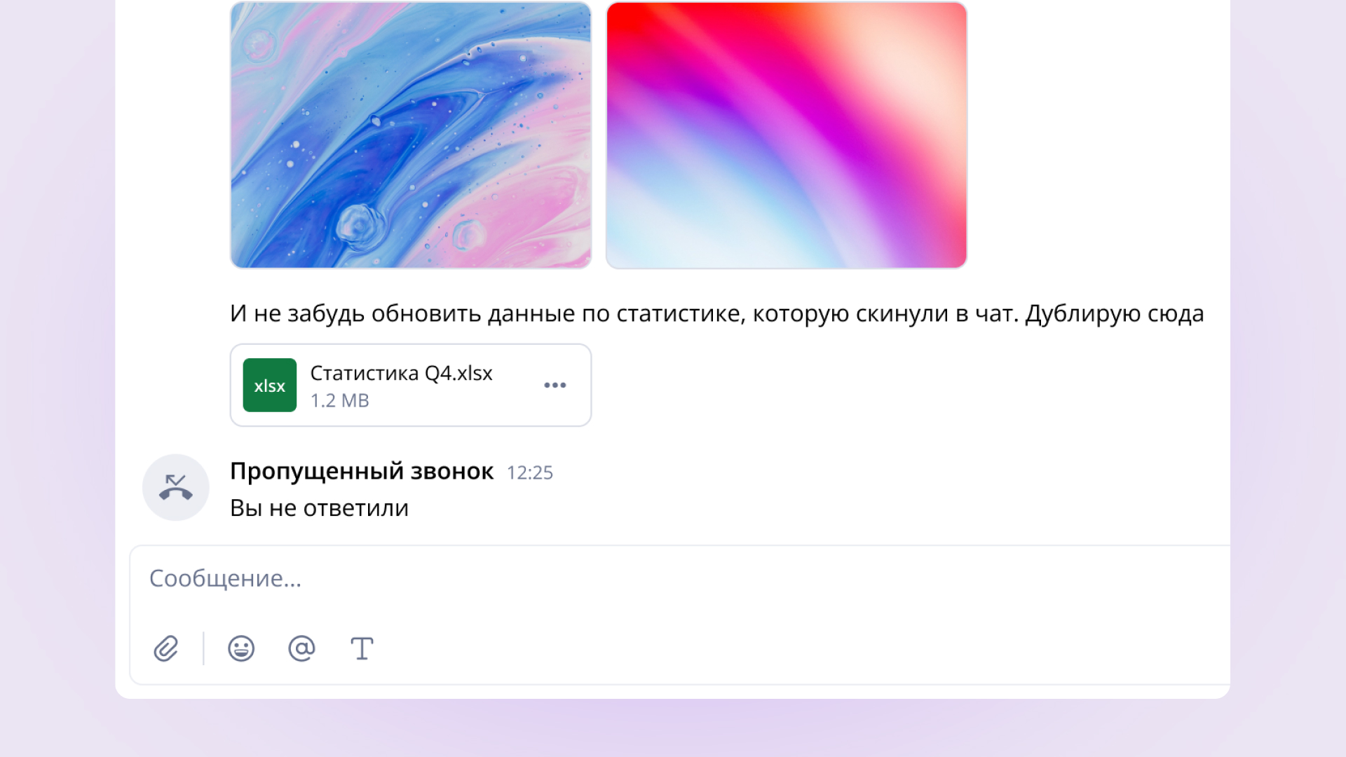Click the Вы не ответили text
Image resolution: width=1346 pixels, height=757 pixels.
(319, 508)
